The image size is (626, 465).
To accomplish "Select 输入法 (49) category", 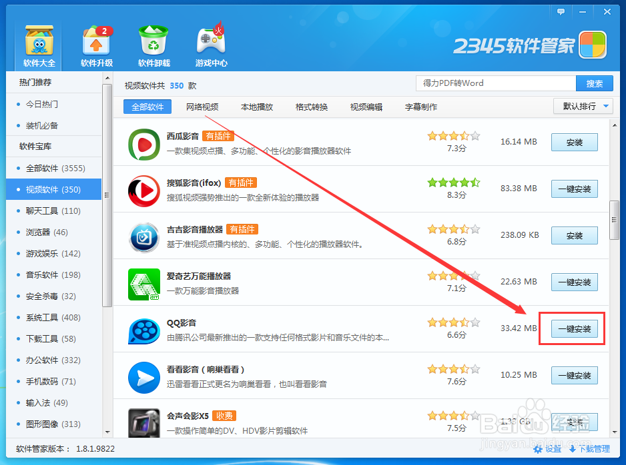I will tap(54, 402).
